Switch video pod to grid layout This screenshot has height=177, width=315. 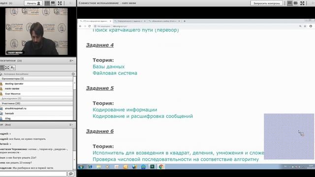click(47, 3)
